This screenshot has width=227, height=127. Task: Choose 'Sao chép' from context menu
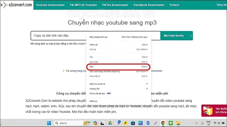tap(118, 62)
